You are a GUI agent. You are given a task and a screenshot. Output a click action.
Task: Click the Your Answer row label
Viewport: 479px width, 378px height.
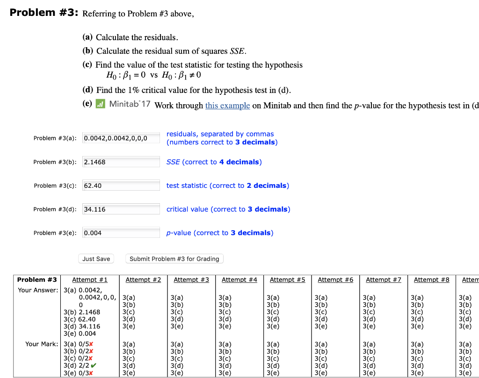click(38, 290)
